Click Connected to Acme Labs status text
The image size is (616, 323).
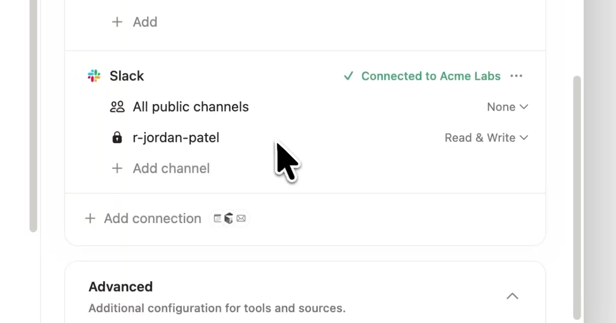(431, 76)
